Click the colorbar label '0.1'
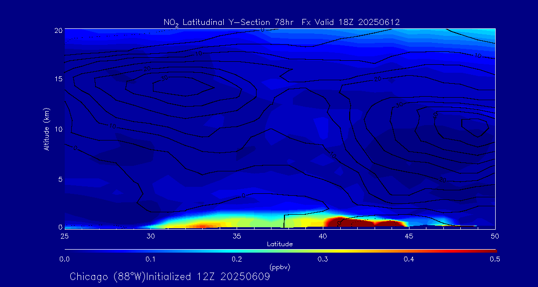 coord(150,259)
